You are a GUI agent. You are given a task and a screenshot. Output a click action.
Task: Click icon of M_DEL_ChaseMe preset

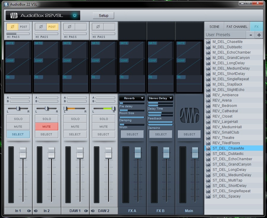pos(208,41)
